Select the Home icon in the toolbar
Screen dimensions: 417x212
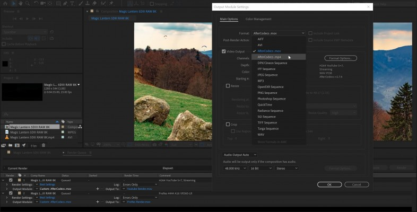click(x=4, y=4)
